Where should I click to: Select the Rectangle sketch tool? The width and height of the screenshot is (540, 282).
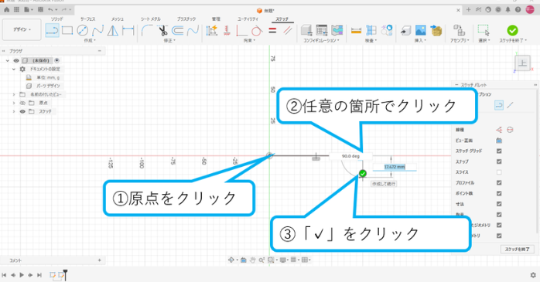67,31
